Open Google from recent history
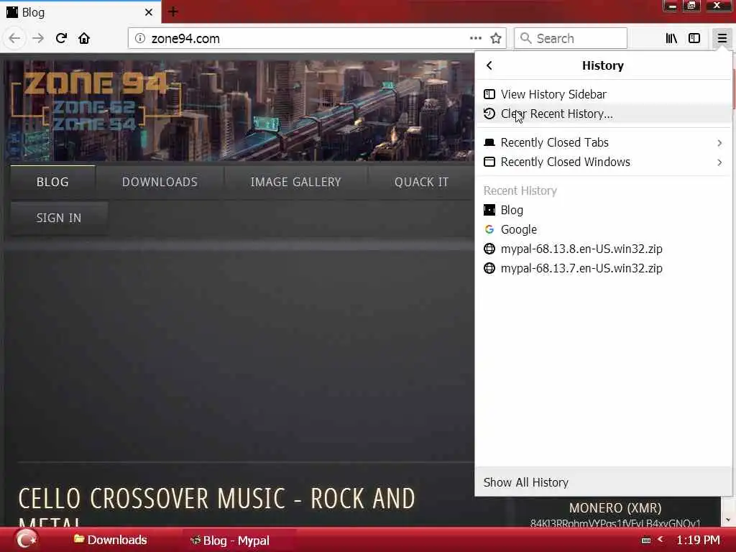The width and height of the screenshot is (736, 552). pos(603,229)
